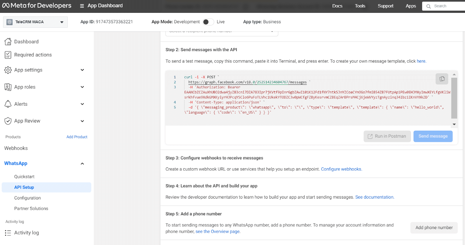Select API Setup under WhatsApp

point(46,187)
